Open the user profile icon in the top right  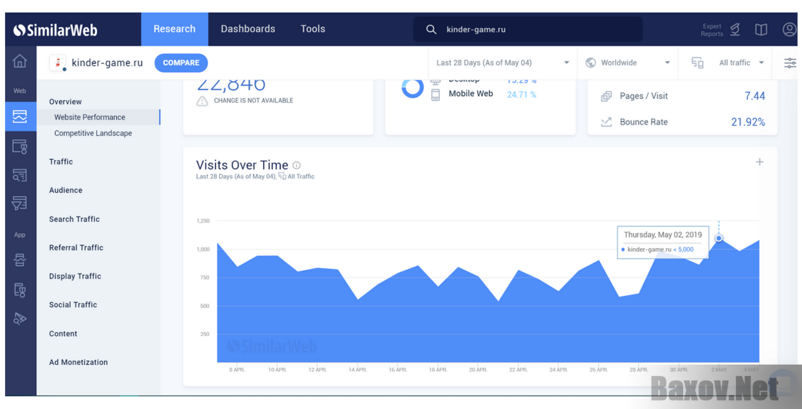789,30
